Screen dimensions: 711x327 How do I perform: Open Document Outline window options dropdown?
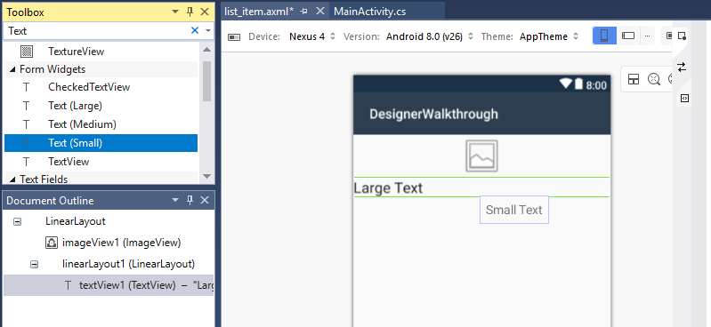175,200
